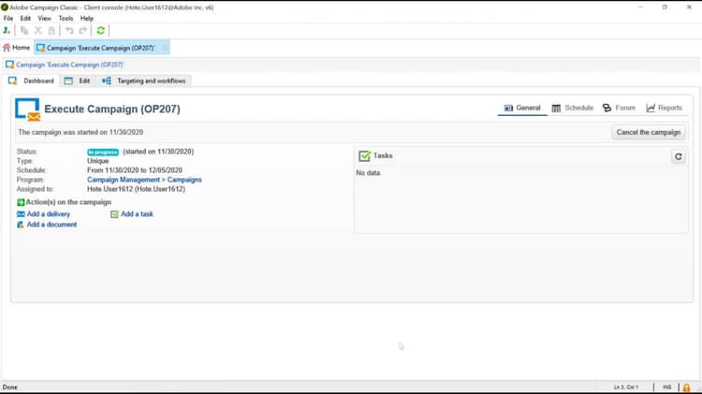Click 'The campaign was started on 11/30/2020' message
This screenshot has height=394, width=702.
pos(80,133)
